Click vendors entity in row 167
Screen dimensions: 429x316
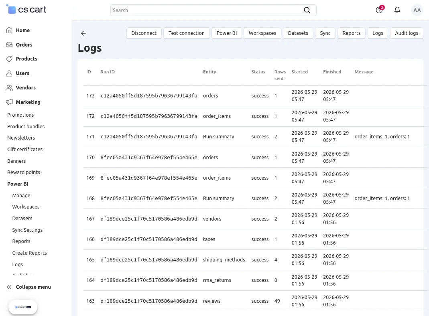click(212, 219)
